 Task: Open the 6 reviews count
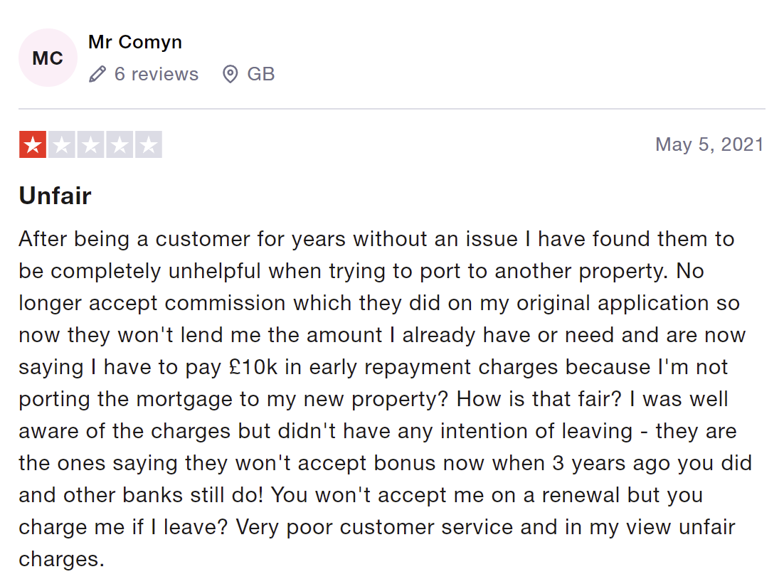coord(157,74)
